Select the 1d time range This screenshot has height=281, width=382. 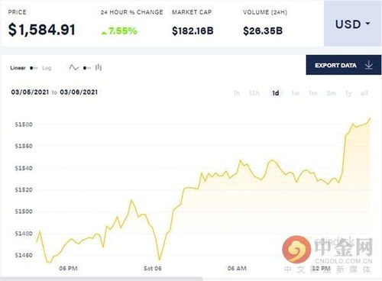pos(276,93)
